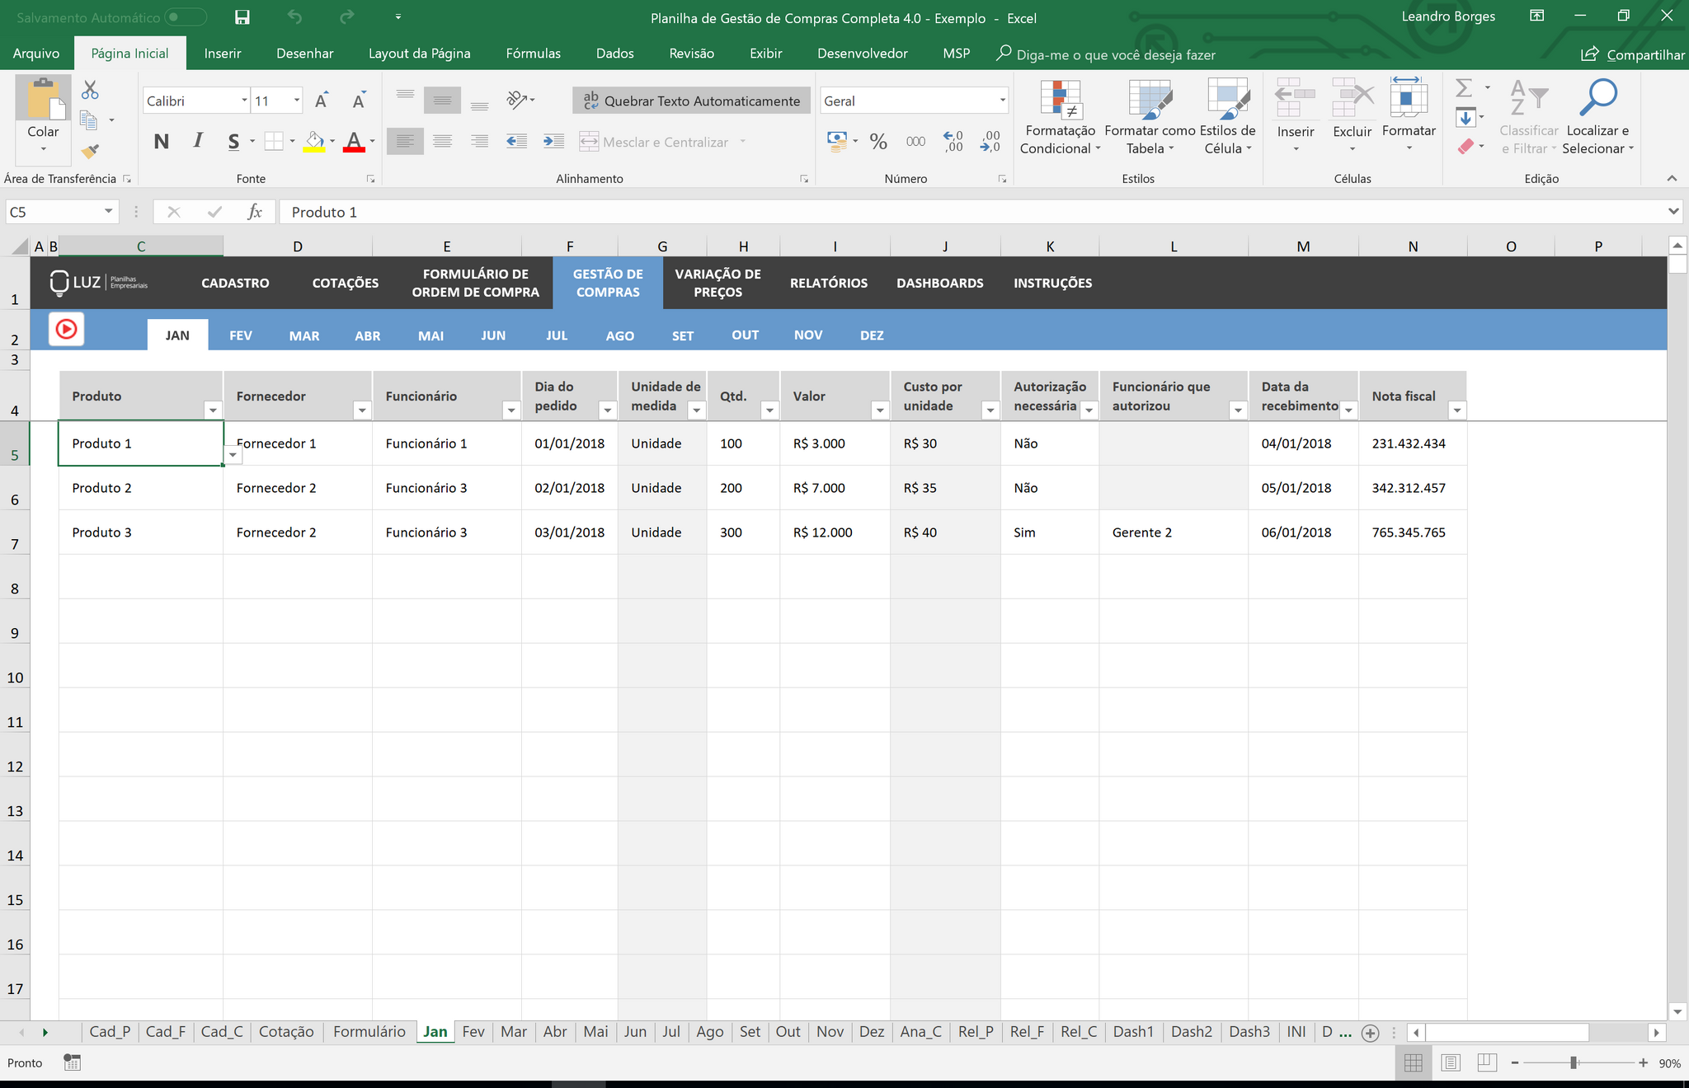Expand the Geral number format dropdown
Viewport: 1689px width, 1088px height.
tap(1002, 101)
